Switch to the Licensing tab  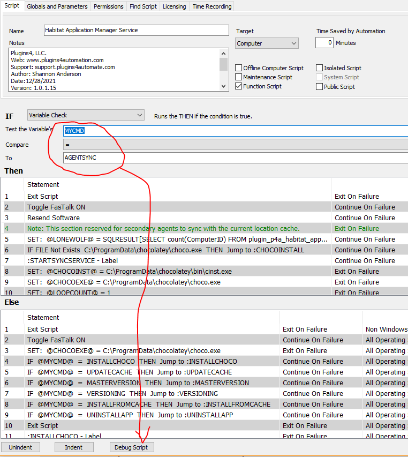click(175, 6)
